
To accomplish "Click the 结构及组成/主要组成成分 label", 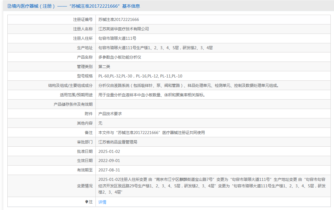I will point(70,85).
